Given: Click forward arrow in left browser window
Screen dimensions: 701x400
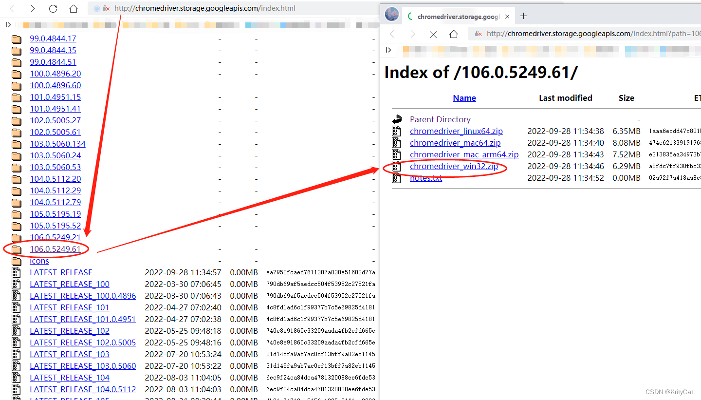Looking at the screenshot, I should coord(33,9).
